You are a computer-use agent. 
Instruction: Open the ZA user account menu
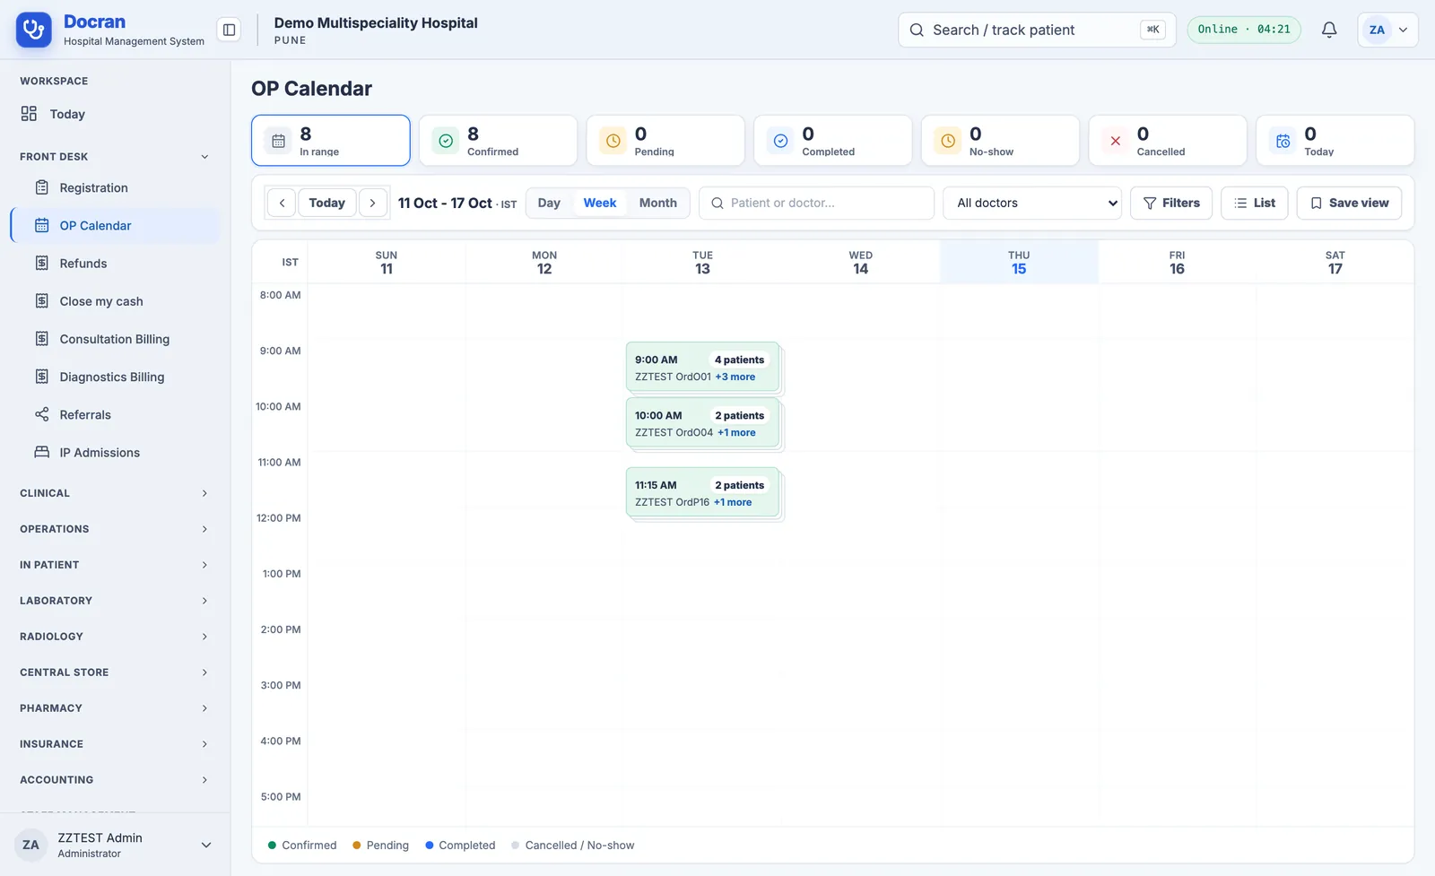pyautogui.click(x=1387, y=30)
